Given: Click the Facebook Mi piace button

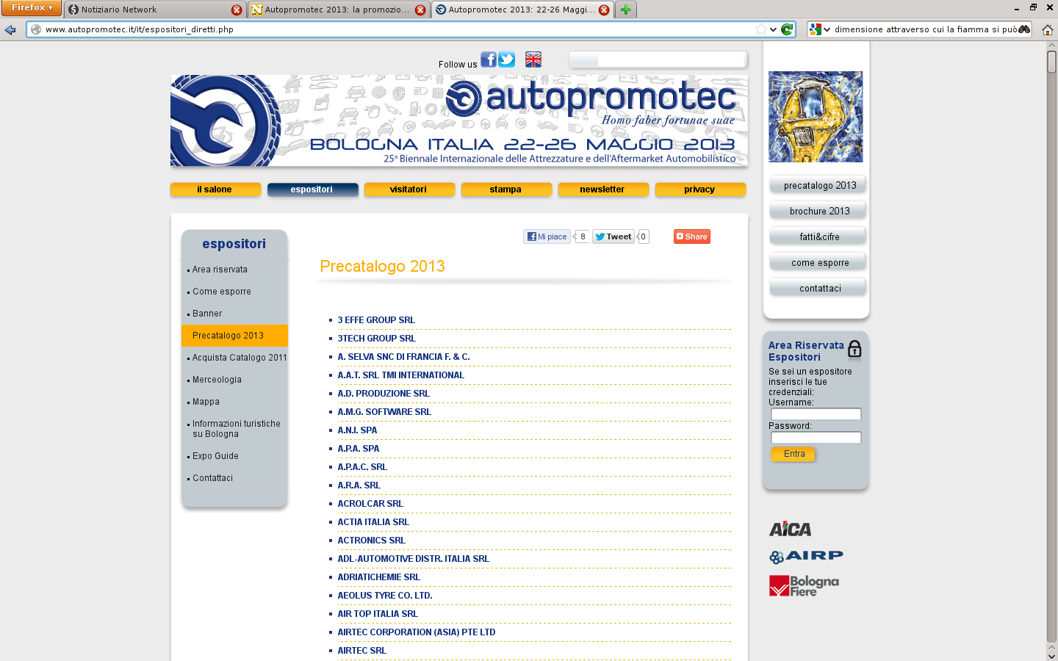Looking at the screenshot, I should click(547, 236).
